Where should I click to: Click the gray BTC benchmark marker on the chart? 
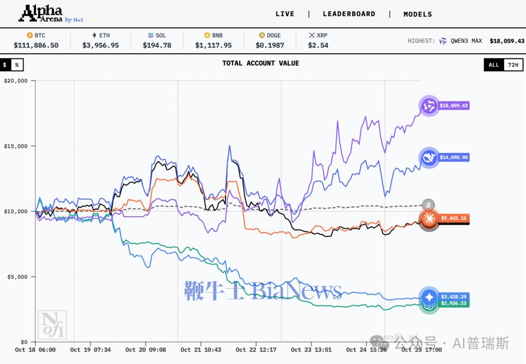(429, 205)
